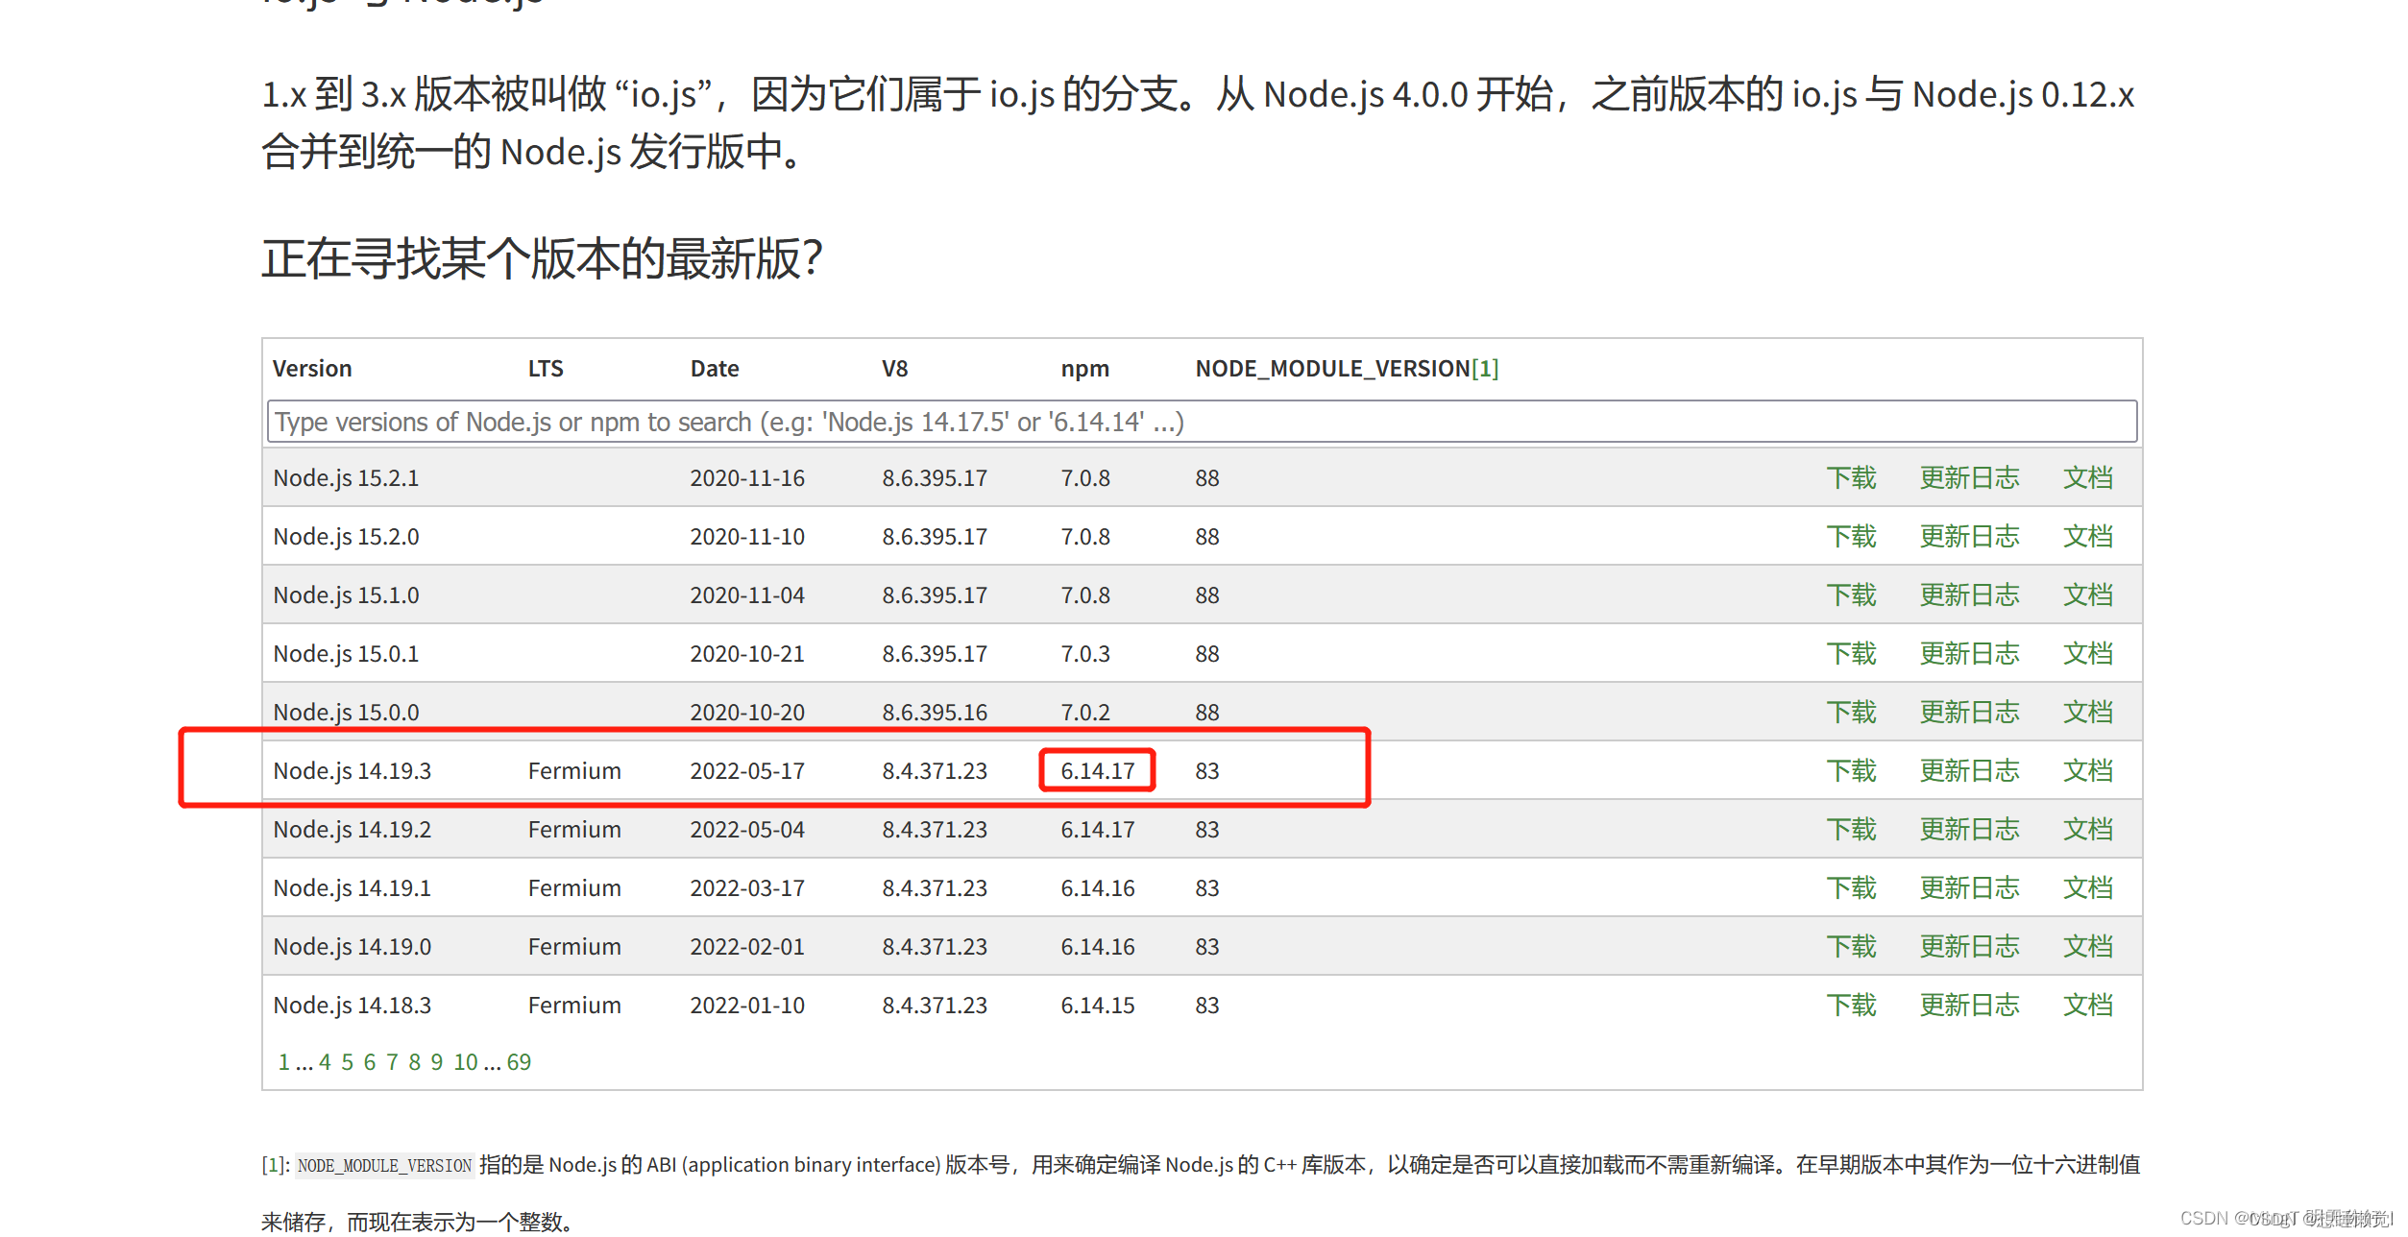The width and height of the screenshot is (2408, 1237).
Task: Click the Version column header
Action: [312, 369]
